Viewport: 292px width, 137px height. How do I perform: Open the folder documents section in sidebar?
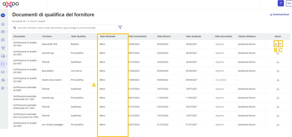[3, 64]
